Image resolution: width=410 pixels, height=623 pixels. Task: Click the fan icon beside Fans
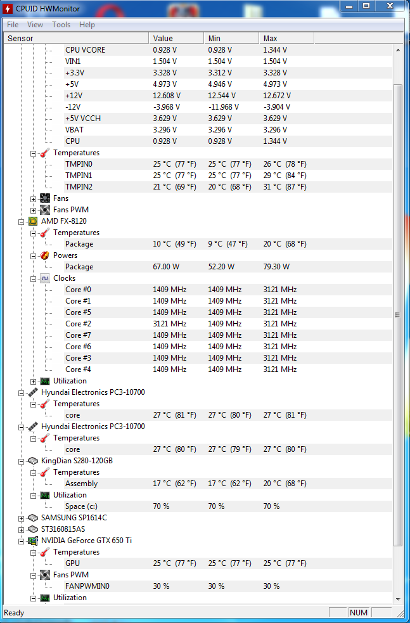point(45,198)
